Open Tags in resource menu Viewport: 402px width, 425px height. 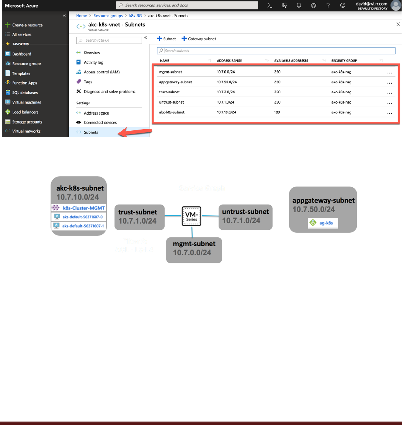click(84, 82)
